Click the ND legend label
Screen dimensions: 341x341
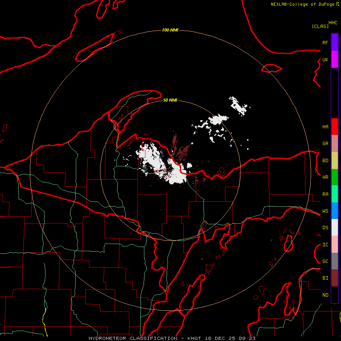click(x=325, y=295)
